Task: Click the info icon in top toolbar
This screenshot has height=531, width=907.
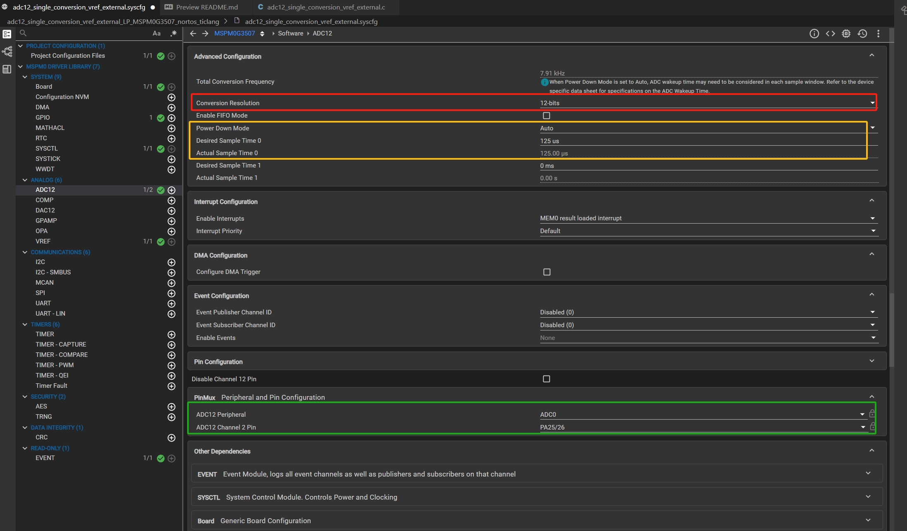Action: coord(814,34)
